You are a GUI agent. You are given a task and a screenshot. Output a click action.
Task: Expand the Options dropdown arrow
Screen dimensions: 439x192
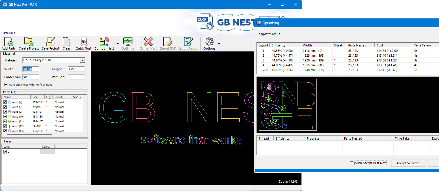pos(219,44)
